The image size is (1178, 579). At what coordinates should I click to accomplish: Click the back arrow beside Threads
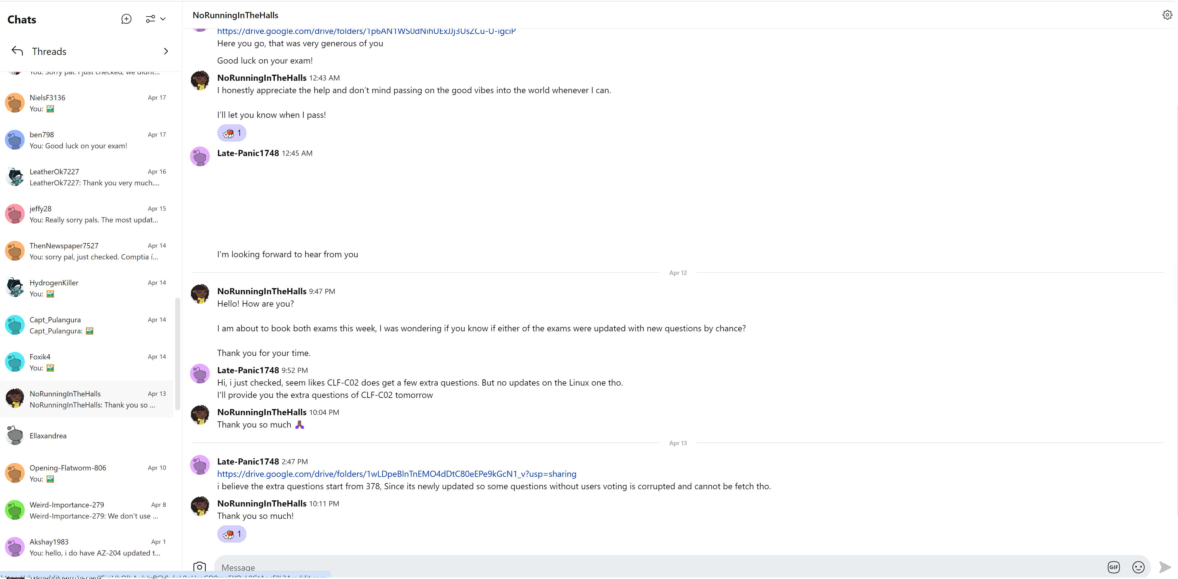17,51
